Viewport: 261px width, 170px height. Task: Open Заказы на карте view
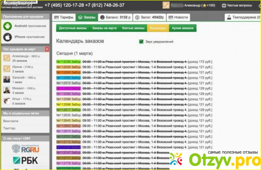click(104, 28)
